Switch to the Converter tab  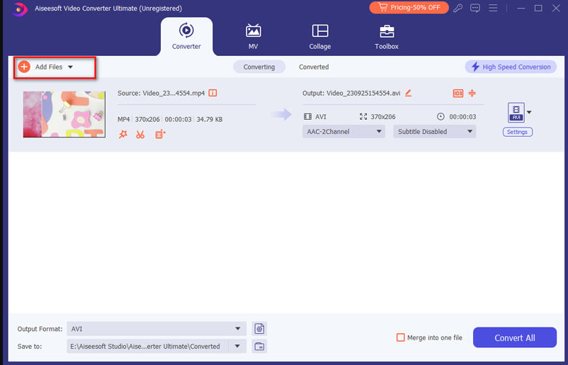[x=186, y=36]
